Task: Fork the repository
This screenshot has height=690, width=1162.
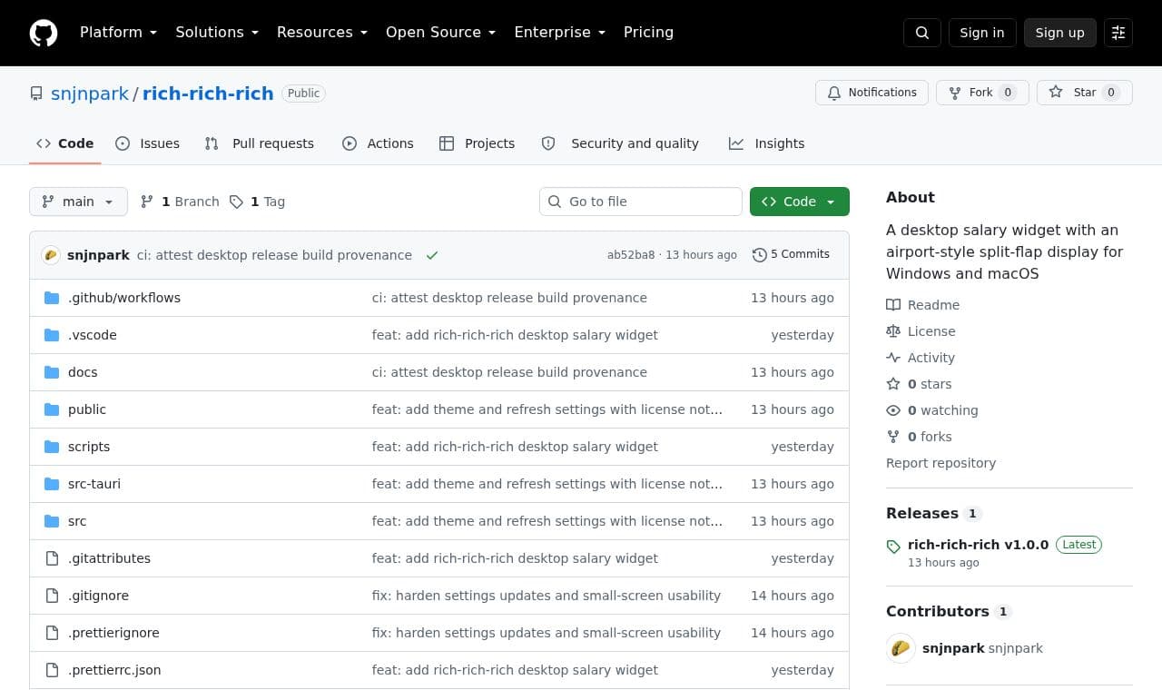Action: [x=982, y=93]
